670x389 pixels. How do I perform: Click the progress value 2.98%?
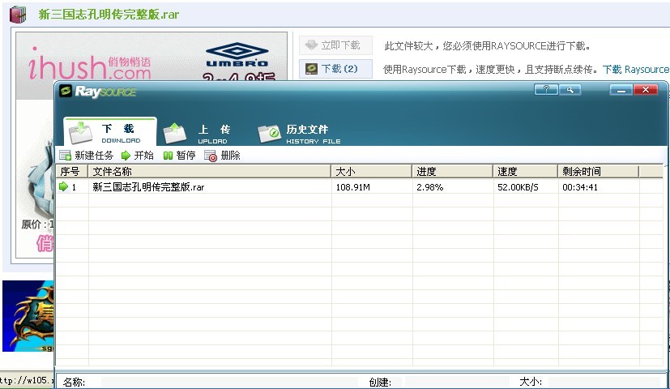pos(430,187)
